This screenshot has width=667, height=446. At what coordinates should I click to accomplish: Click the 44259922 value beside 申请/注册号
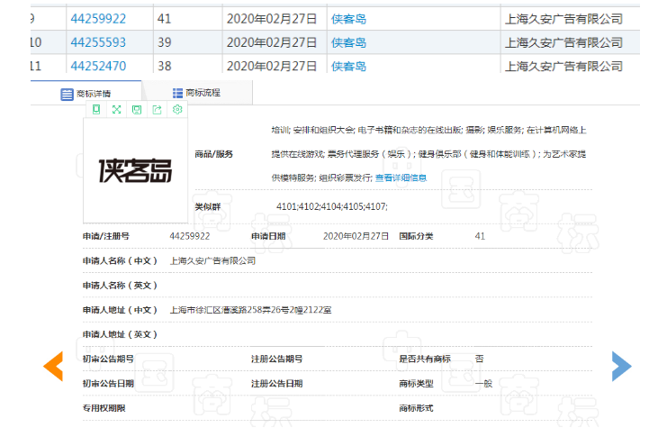coord(190,236)
